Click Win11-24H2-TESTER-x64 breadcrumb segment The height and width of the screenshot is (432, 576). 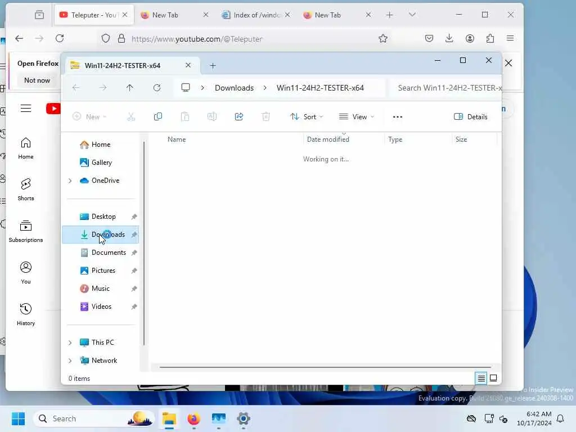(320, 88)
